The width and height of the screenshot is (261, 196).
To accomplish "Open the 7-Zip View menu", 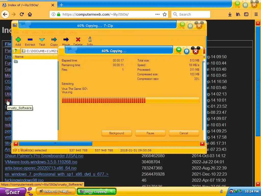I will pyautogui.click(x=35, y=32).
